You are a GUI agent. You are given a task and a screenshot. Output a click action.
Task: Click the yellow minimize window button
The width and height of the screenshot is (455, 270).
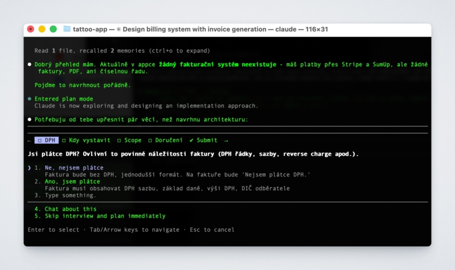pyautogui.click(x=42, y=29)
